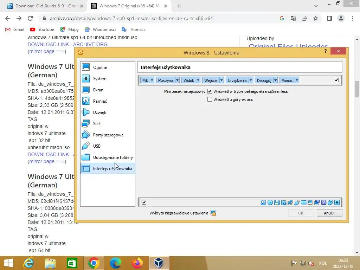Toggle the status bar enabled checkbox
360x270 pixels.
click(x=144, y=202)
